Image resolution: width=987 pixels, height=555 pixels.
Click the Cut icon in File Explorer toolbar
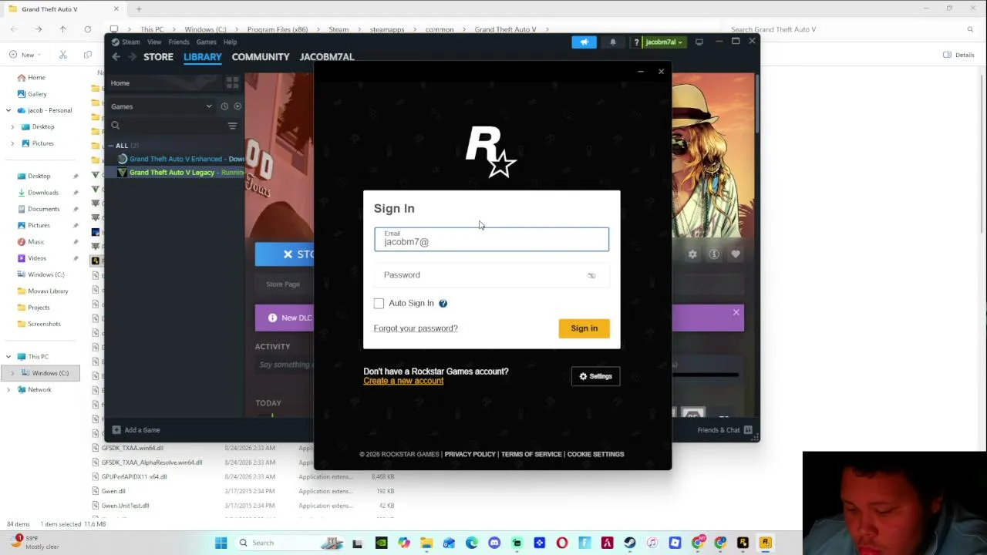coord(63,55)
